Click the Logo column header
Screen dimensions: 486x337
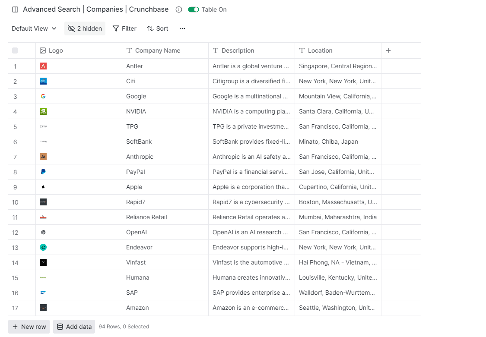click(79, 50)
